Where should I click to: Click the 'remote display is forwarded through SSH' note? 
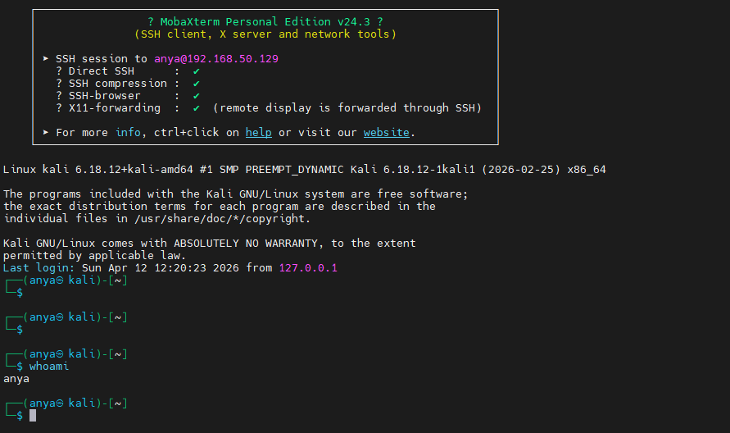(x=347, y=108)
